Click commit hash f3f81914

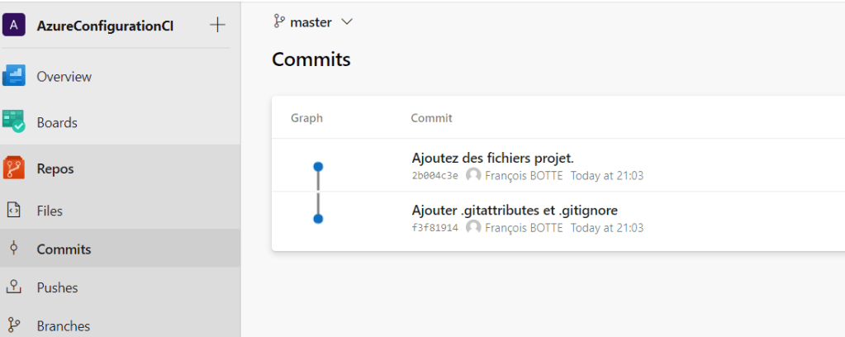(434, 228)
